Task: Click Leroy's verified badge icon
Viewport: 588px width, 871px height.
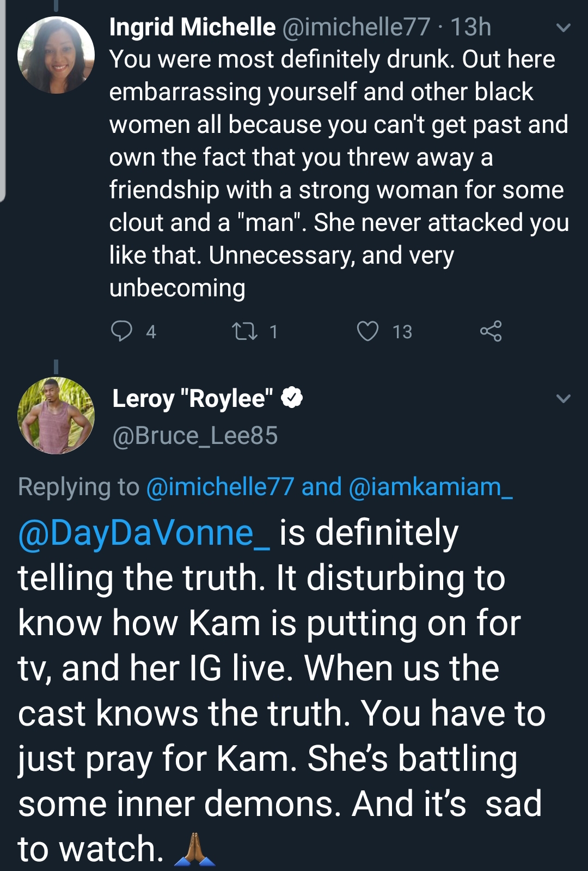Action: point(292,398)
